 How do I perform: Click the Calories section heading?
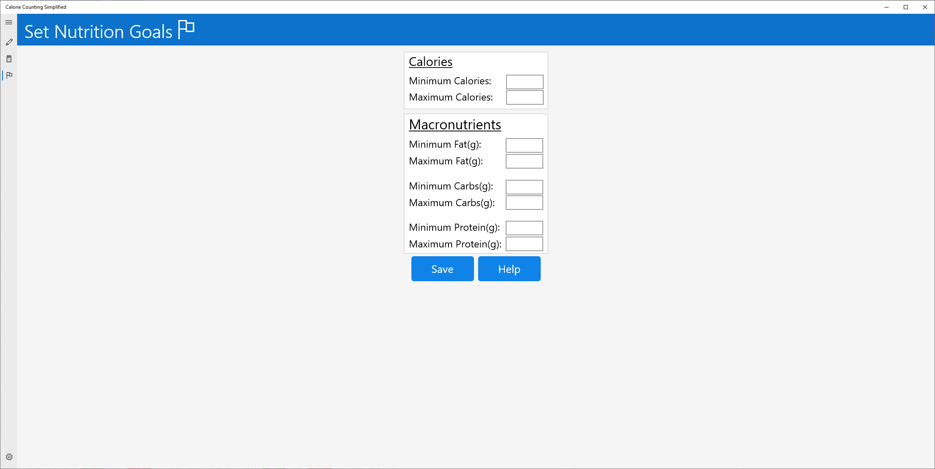[431, 62]
